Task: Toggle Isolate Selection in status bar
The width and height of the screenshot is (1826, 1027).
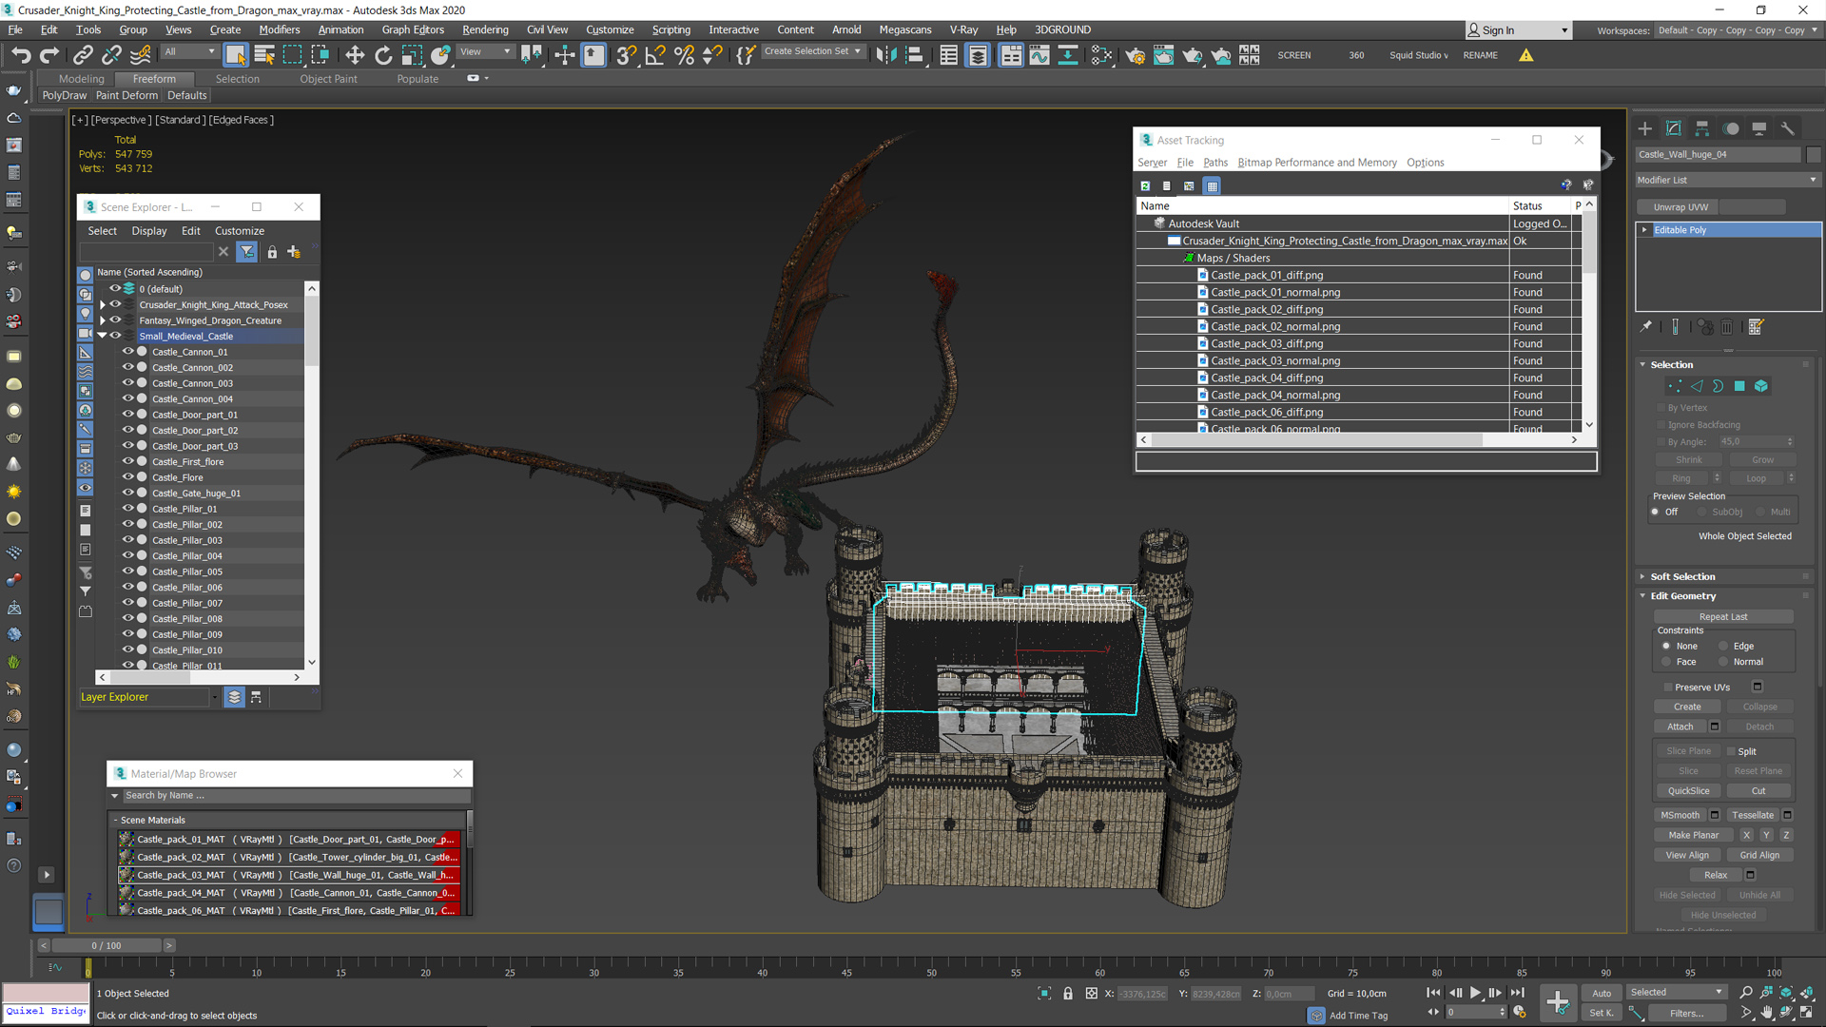Action: coord(1044,994)
